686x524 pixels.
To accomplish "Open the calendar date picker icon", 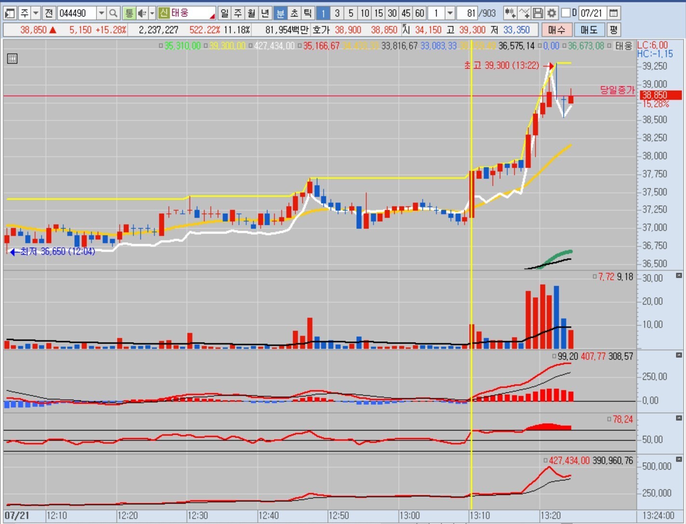I will point(613,13).
